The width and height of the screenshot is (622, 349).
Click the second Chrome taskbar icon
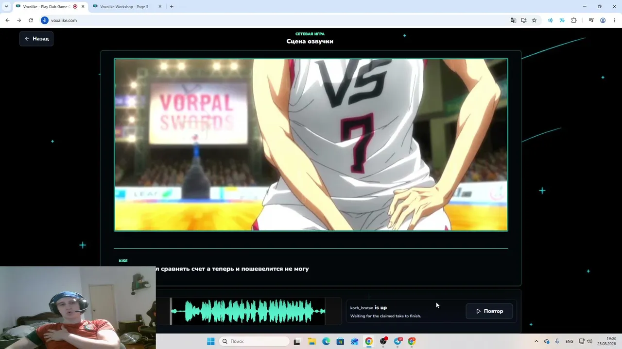(x=412, y=341)
